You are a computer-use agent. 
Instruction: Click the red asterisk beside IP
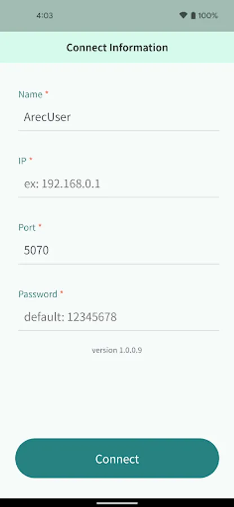pyautogui.click(x=31, y=159)
